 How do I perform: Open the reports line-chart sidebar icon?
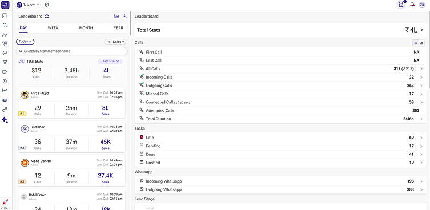(x=5, y=91)
